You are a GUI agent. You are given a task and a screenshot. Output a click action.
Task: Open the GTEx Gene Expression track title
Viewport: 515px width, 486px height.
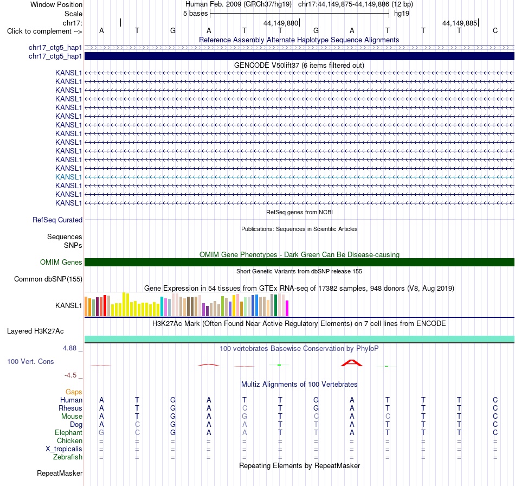point(299,288)
